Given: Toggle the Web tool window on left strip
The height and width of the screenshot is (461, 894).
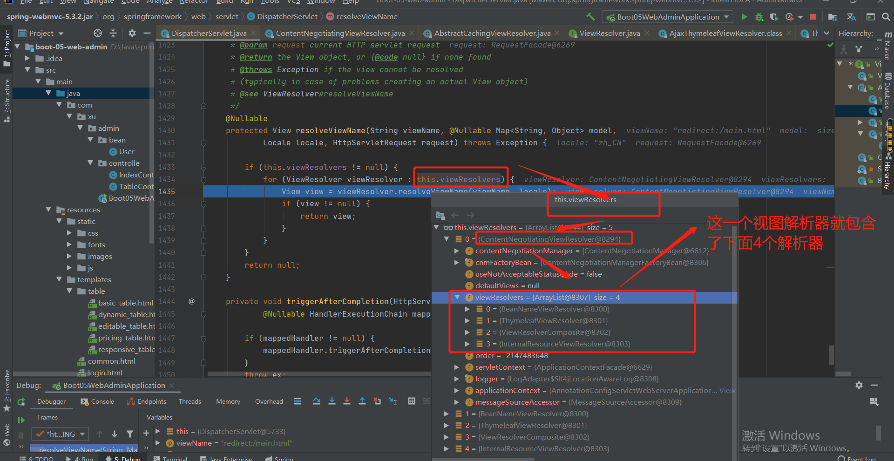Looking at the screenshot, I should [x=7, y=434].
